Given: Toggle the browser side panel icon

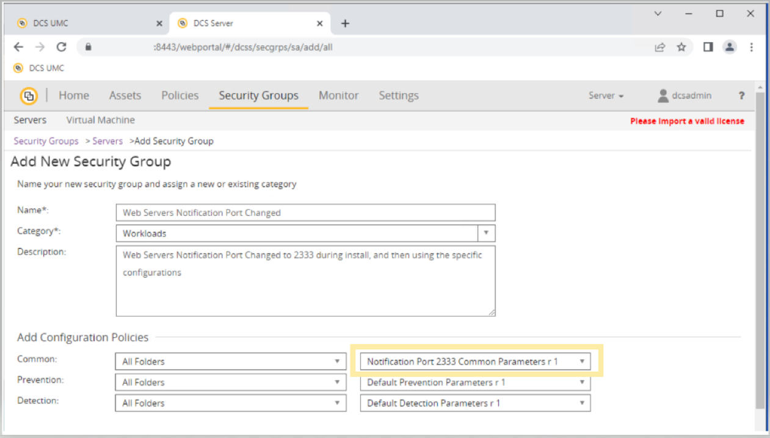Looking at the screenshot, I should (708, 47).
